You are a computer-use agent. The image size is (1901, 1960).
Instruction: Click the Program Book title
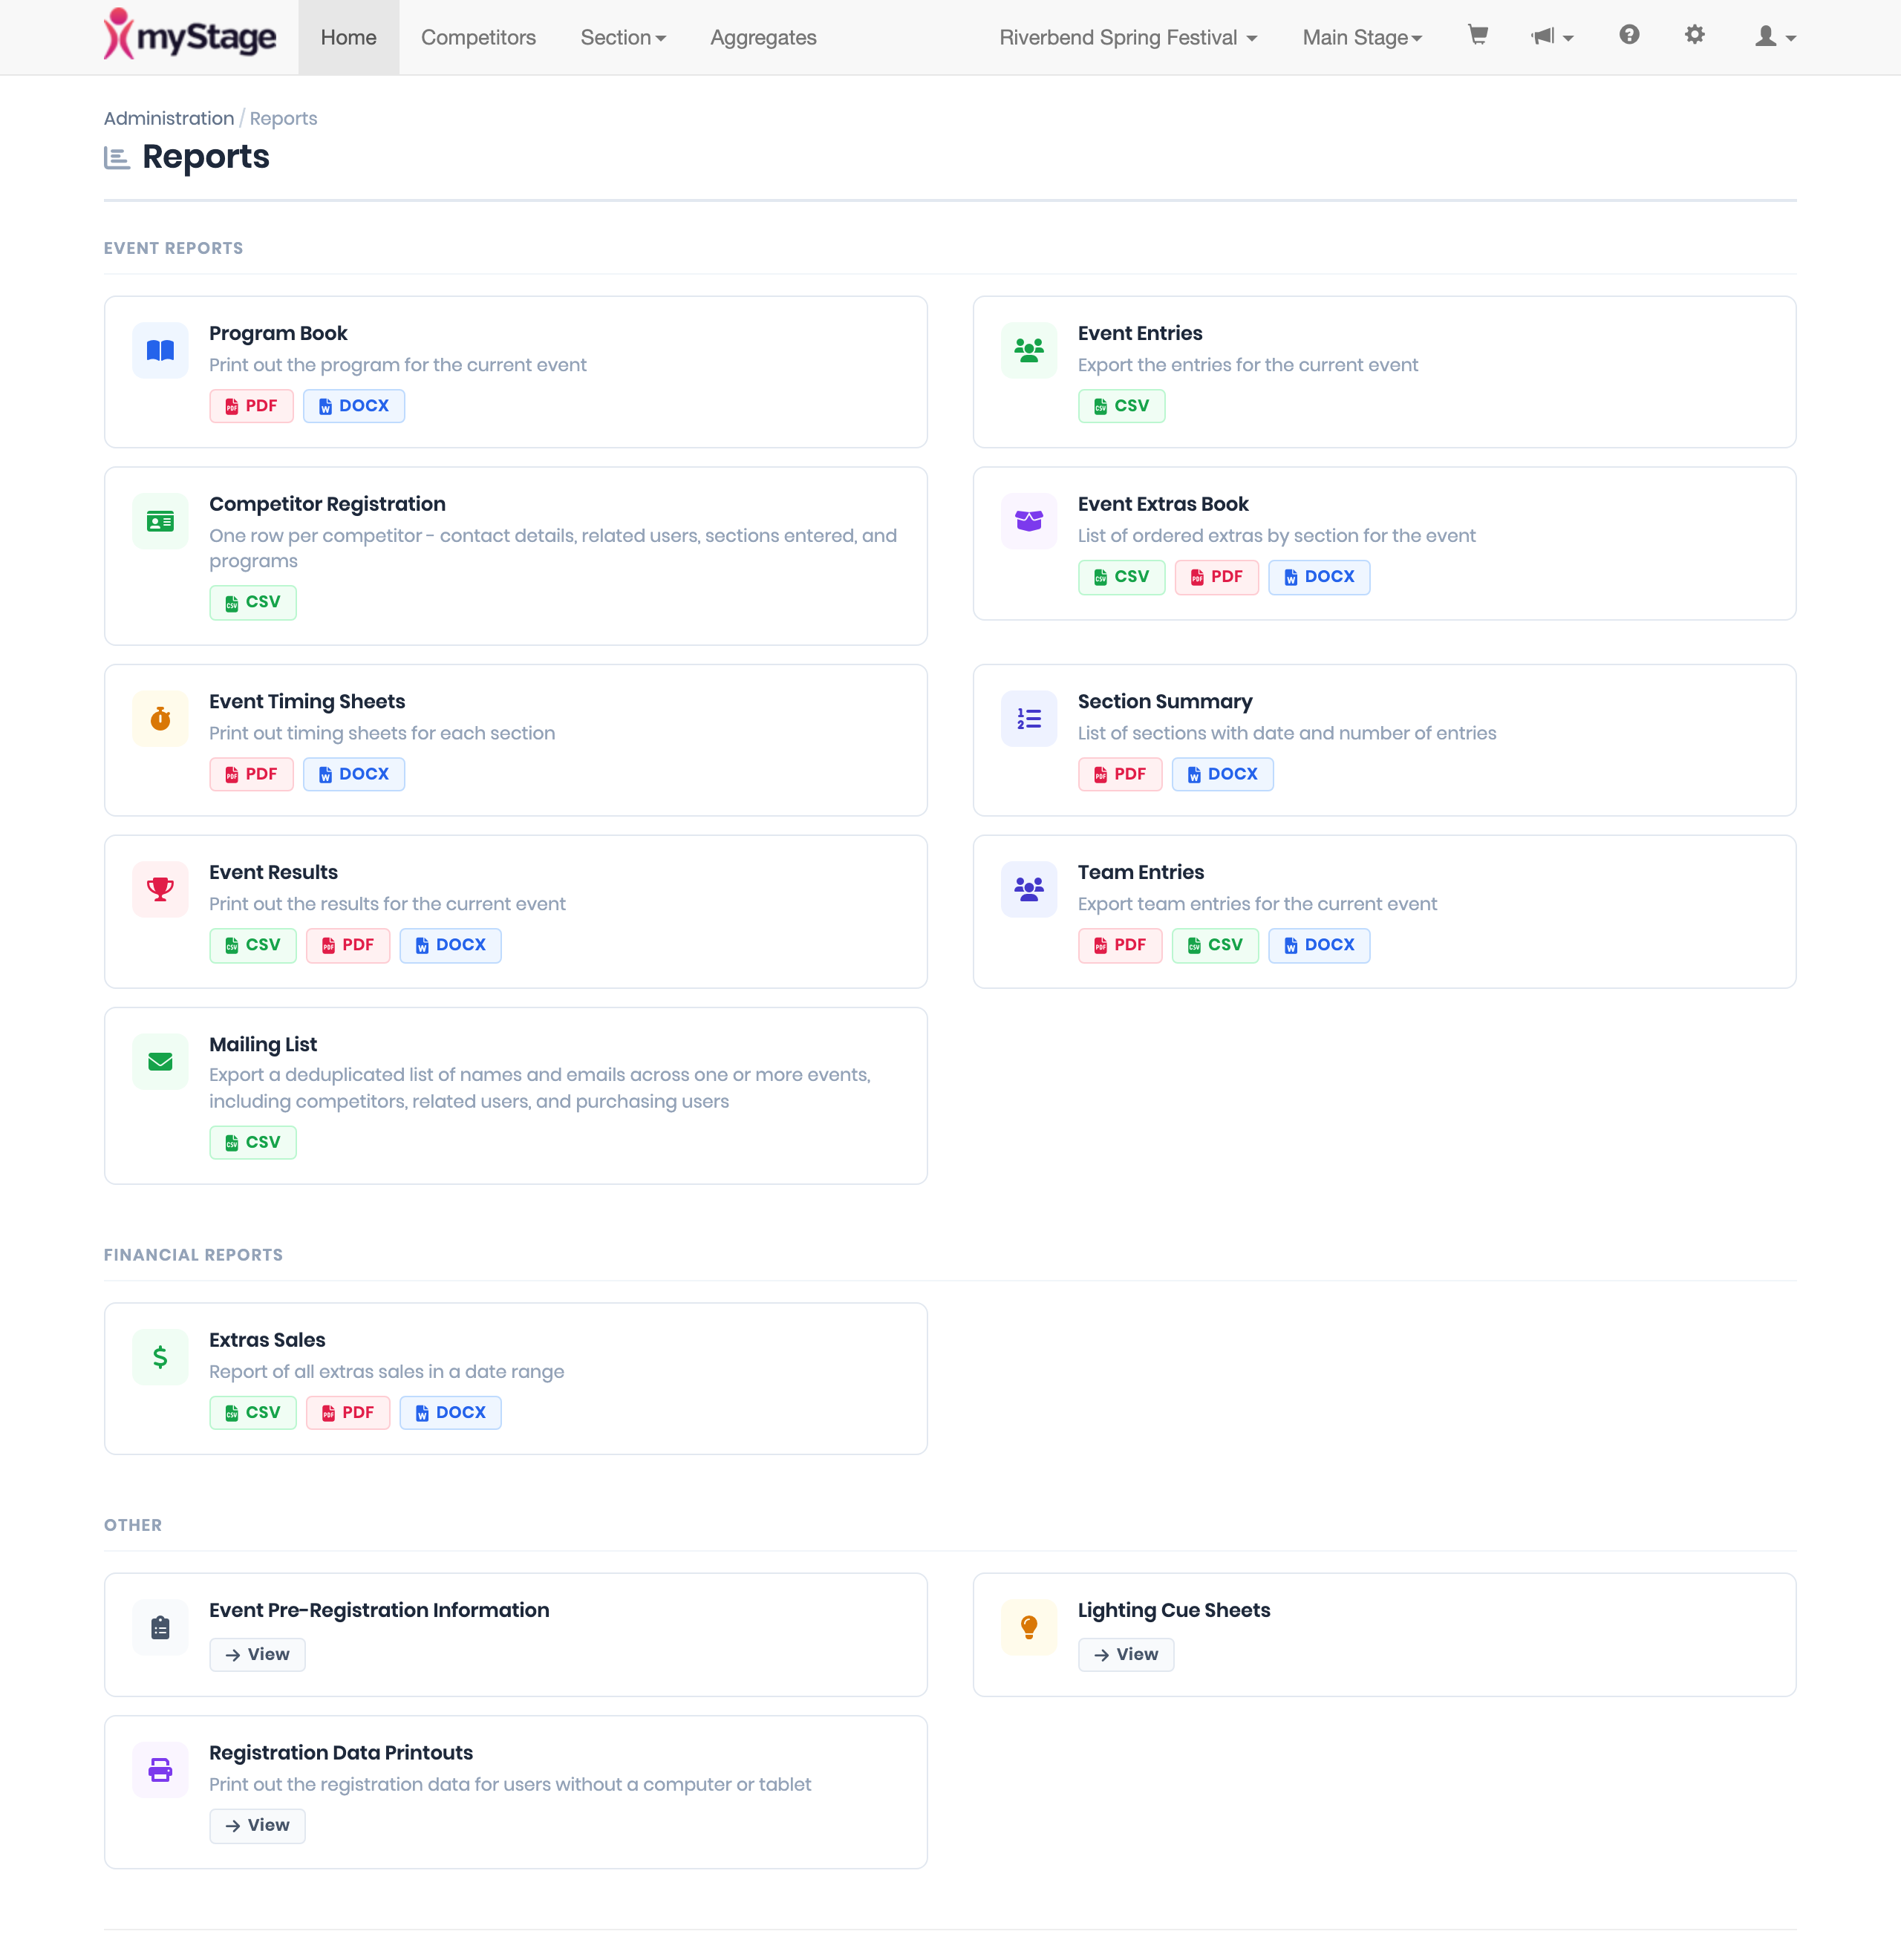pyautogui.click(x=278, y=333)
